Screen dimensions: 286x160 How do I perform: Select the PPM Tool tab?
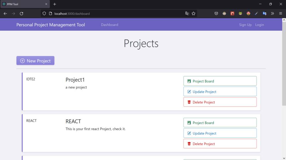(x=25, y=4)
